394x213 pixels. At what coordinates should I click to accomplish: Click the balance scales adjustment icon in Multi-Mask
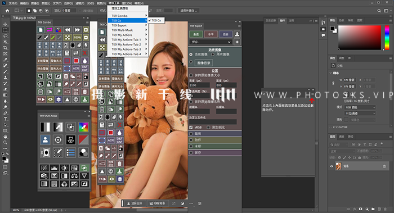click(74, 176)
